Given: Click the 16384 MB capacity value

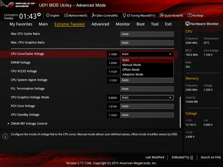Looking at the screenshot, I should click(192, 102).
